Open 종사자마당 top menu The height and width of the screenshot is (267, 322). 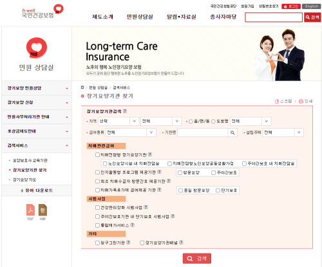point(223,17)
